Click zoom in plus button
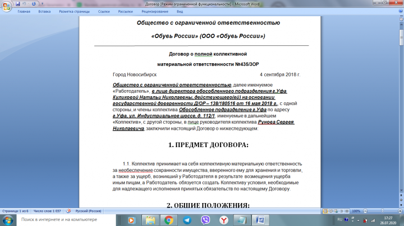The image size is (404, 226). (x=400, y=211)
